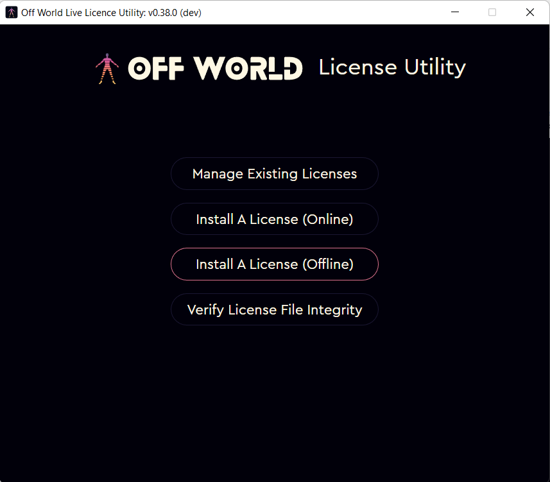Click the title bar app icon

[x=11, y=12]
